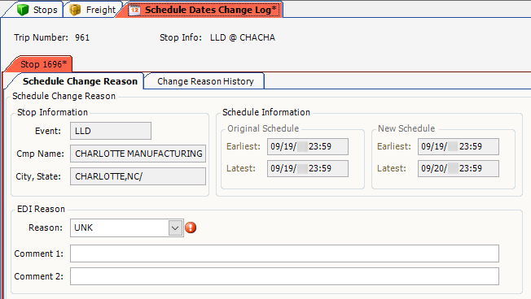Switch to the Freight tab
This screenshot has width=531, height=299.
click(x=92, y=10)
